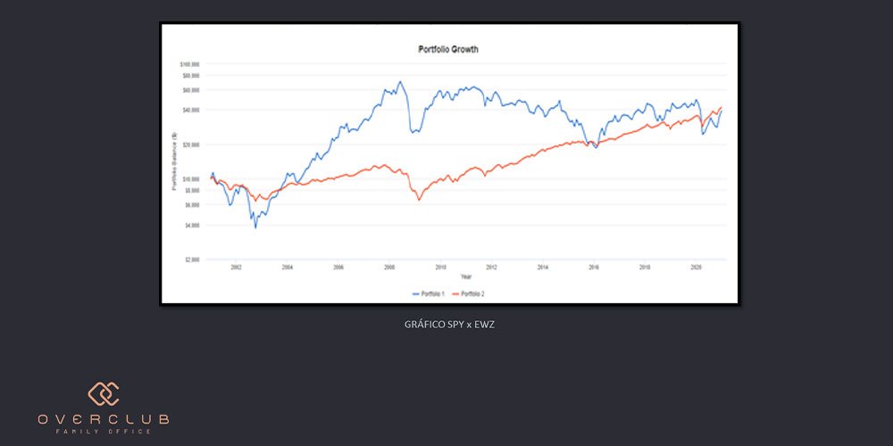This screenshot has height=446, width=893.
Task: Click the FAMILY OFFICE tagline text
Action: (104, 431)
